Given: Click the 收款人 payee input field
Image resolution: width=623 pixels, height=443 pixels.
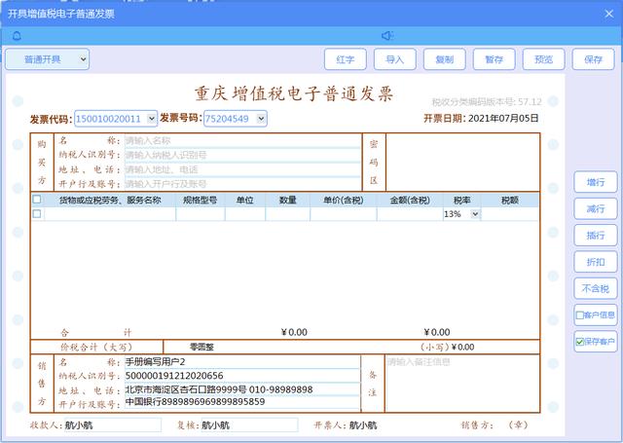Looking at the screenshot, I should click(x=113, y=425).
